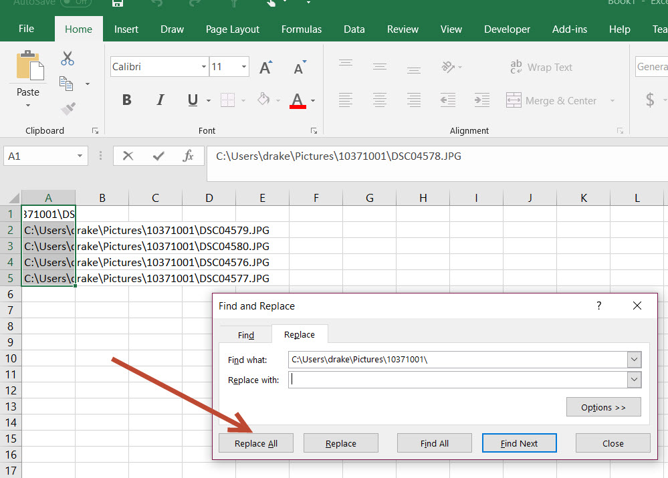Click the Replace All button
668x478 pixels.
tap(255, 443)
